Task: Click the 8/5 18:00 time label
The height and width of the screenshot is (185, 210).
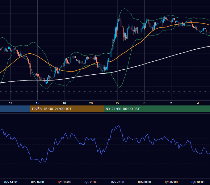Action: pos(64,182)
